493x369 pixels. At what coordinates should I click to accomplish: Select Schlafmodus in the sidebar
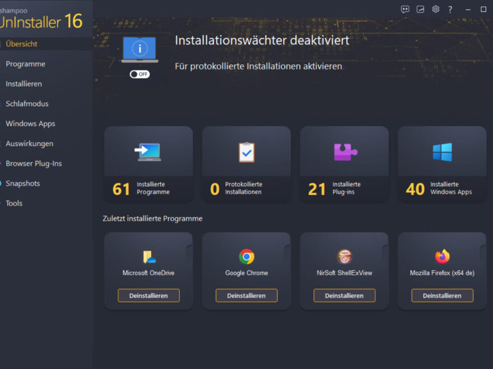coord(27,104)
